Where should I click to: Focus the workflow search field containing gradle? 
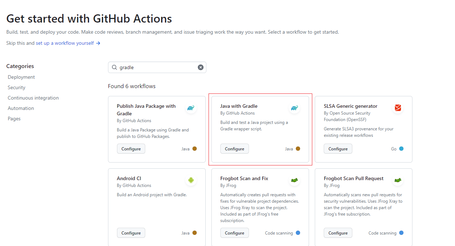157,67
